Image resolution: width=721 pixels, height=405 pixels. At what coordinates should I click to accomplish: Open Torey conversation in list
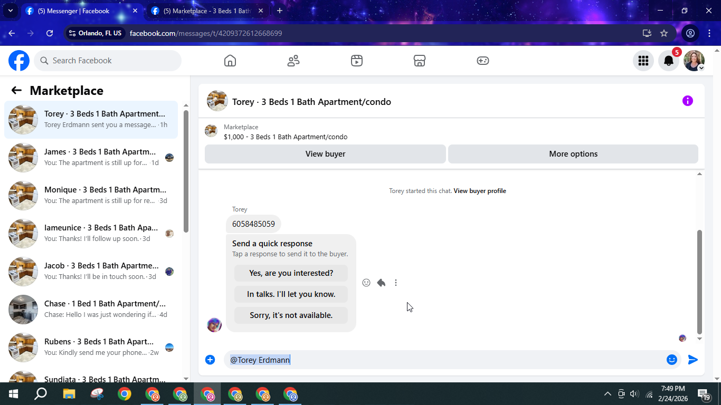tap(91, 120)
